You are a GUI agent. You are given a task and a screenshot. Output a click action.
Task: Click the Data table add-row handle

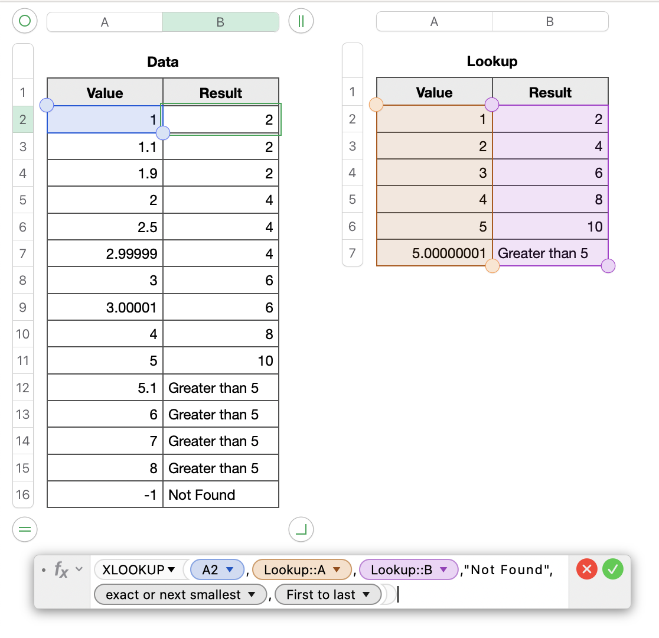(25, 529)
